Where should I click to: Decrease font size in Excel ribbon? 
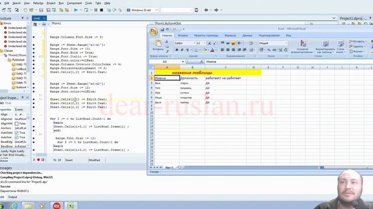214,44
